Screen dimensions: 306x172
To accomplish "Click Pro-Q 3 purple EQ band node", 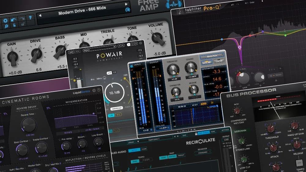I will coord(240,47).
